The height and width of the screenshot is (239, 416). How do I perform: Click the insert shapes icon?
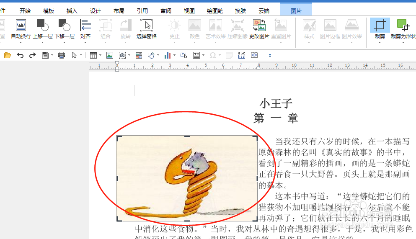pos(151,55)
